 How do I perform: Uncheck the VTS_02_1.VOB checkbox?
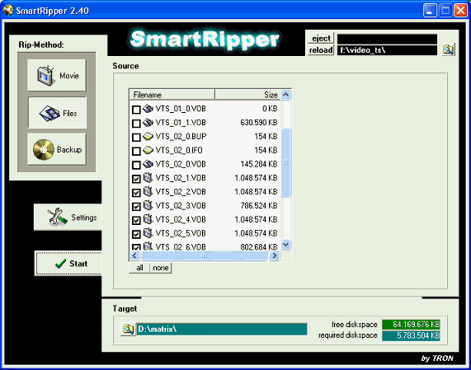click(136, 179)
